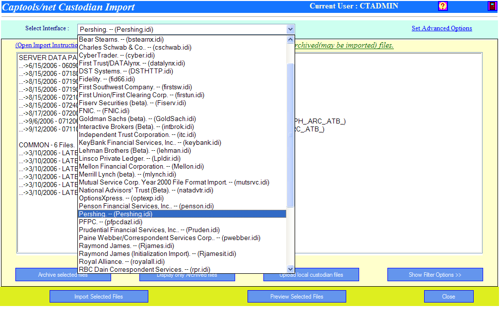This screenshot has width=501, height=309.
Task: Click the Close button at bottom right
Action: click(x=448, y=296)
